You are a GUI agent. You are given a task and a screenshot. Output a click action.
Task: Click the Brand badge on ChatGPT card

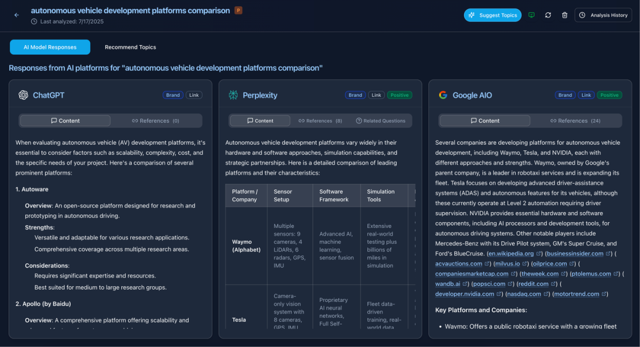pos(172,95)
